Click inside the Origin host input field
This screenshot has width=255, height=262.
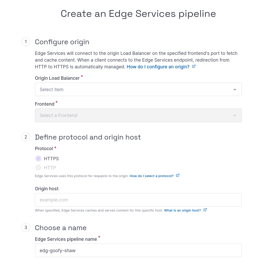pyautogui.click(x=138, y=200)
